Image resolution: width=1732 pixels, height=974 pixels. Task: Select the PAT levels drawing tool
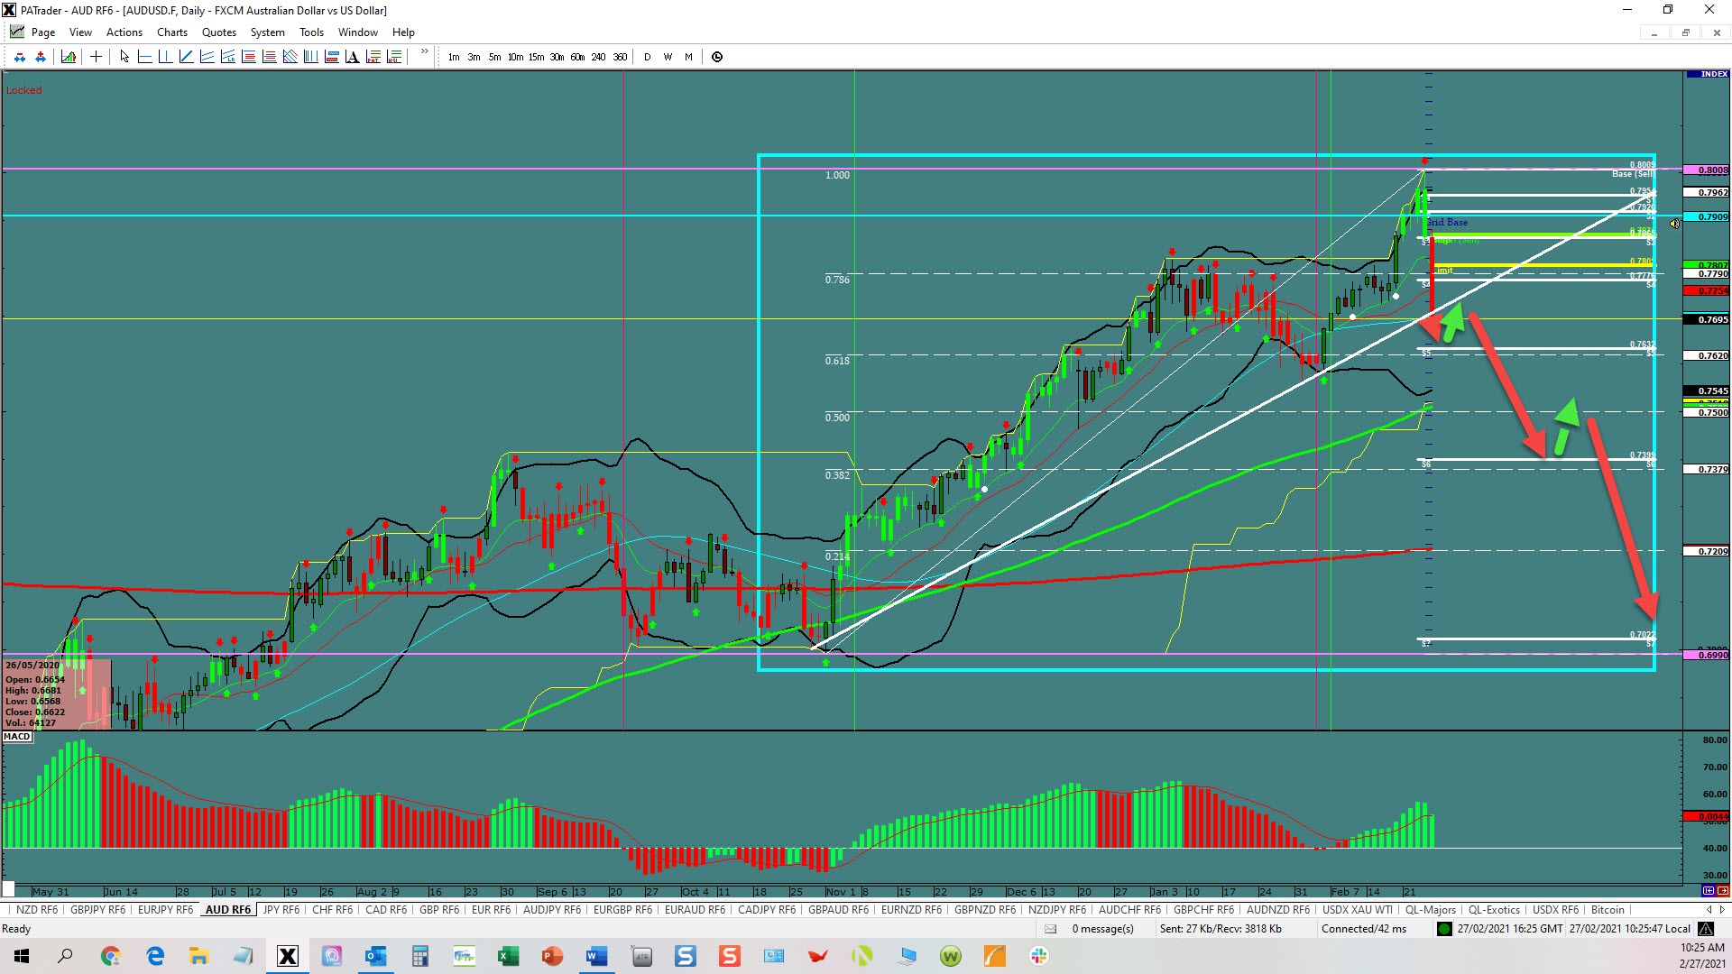point(373,57)
